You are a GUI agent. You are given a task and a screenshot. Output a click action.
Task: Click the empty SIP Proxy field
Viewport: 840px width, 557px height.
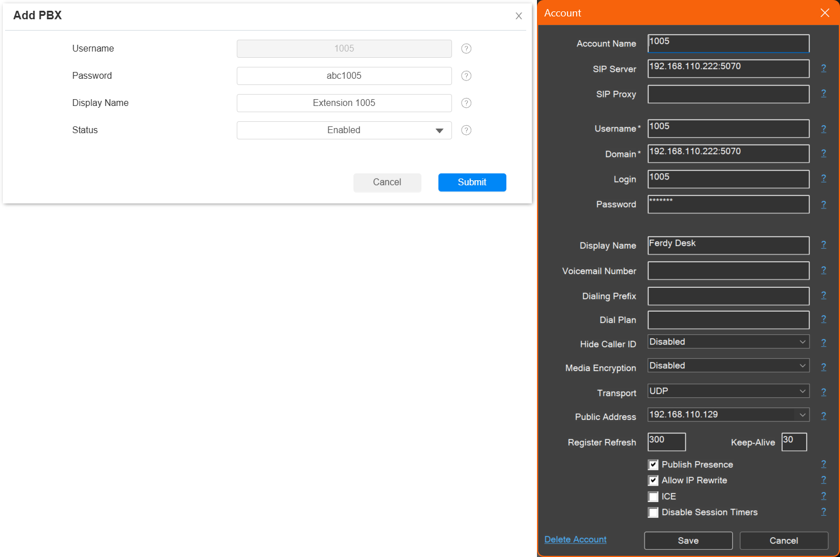click(x=728, y=94)
